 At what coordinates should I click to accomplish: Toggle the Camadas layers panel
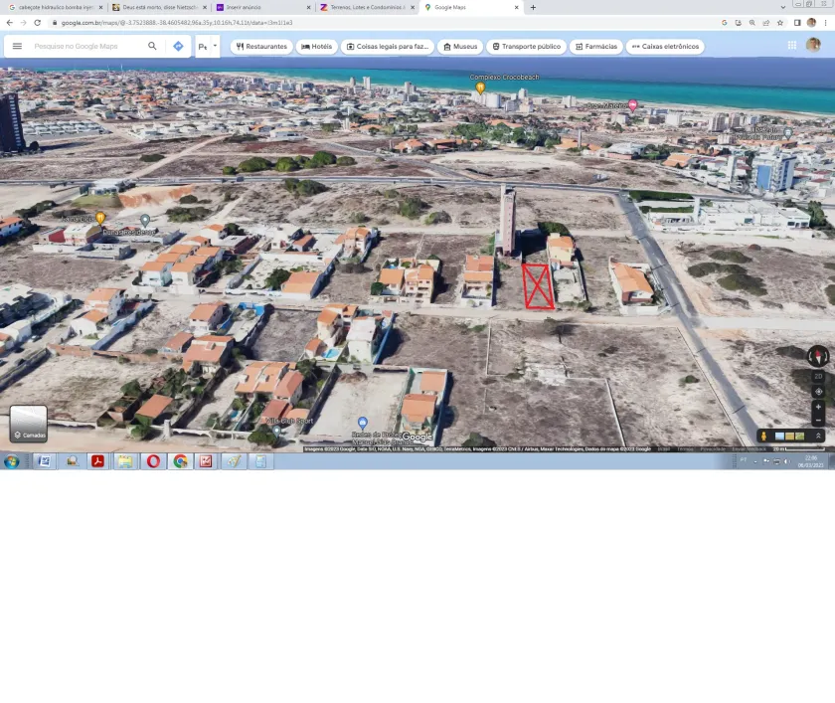[x=28, y=424]
